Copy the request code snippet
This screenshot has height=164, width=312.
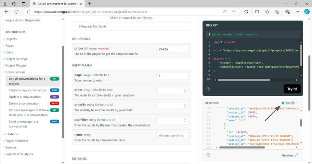pos(208,89)
